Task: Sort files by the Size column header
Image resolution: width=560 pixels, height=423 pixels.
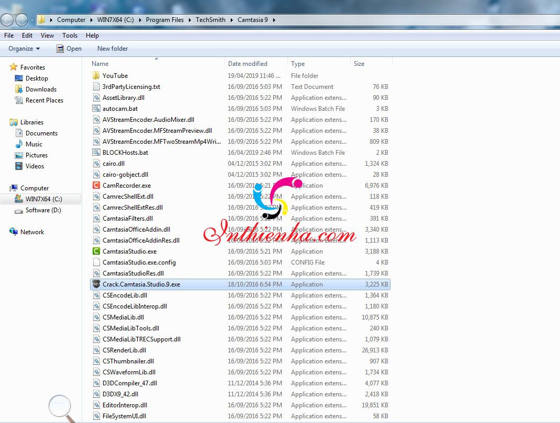Action: [x=359, y=63]
